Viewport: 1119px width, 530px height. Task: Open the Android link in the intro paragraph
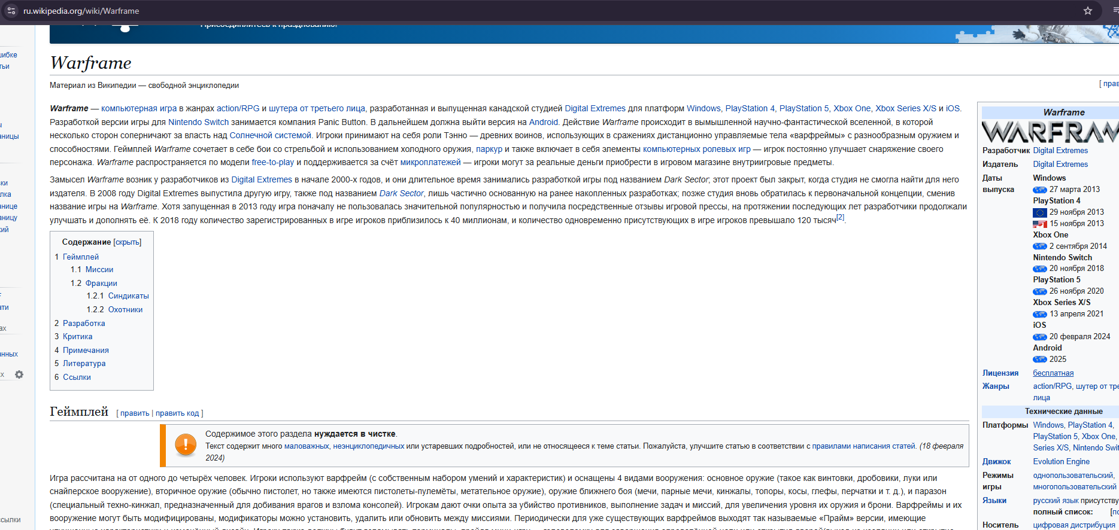544,122
